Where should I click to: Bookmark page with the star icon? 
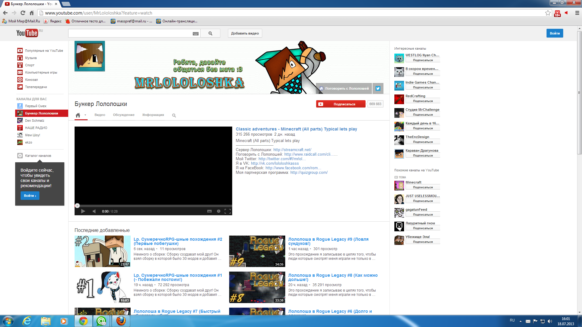(548, 13)
